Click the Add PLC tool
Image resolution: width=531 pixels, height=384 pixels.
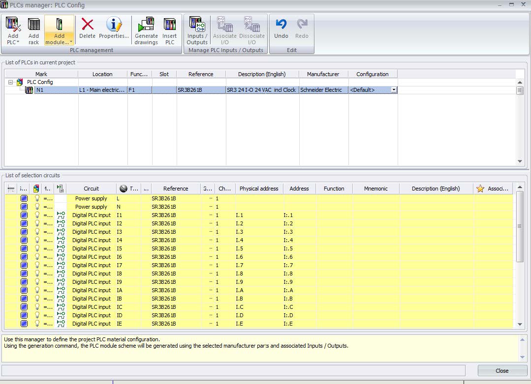coord(13,27)
